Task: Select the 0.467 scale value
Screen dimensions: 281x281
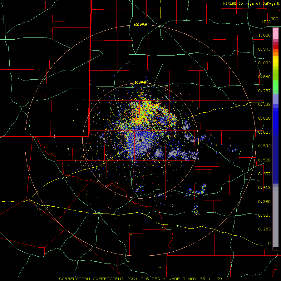Action: tap(264, 174)
